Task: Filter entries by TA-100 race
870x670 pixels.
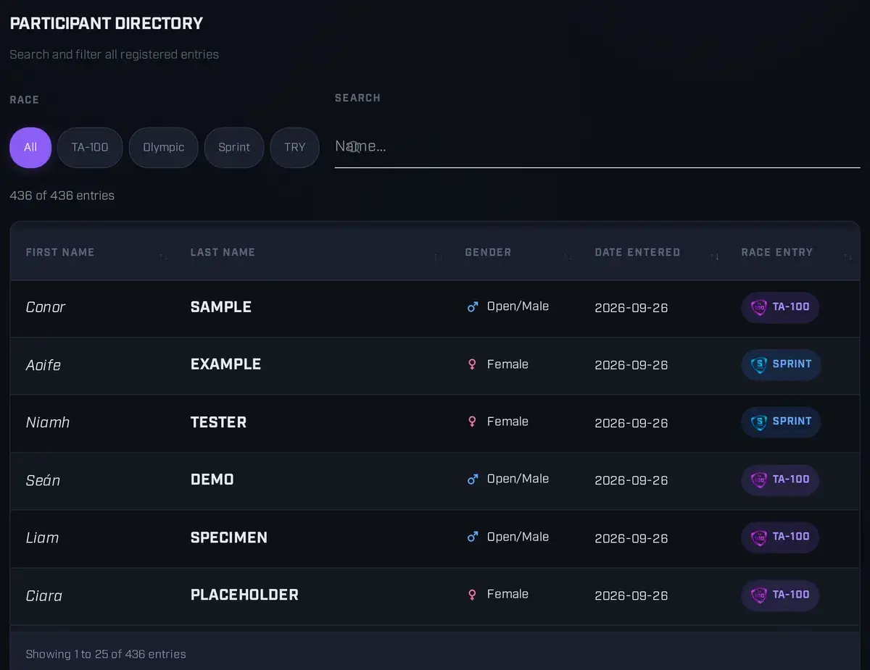Action: click(x=90, y=148)
